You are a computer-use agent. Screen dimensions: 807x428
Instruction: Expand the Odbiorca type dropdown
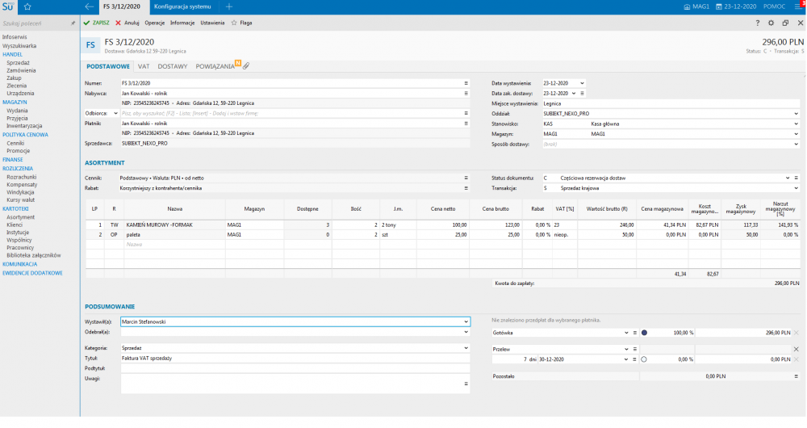tap(115, 113)
